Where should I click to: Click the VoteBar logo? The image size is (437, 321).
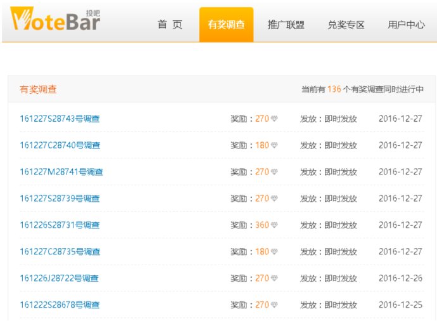click(x=55, y=19)
